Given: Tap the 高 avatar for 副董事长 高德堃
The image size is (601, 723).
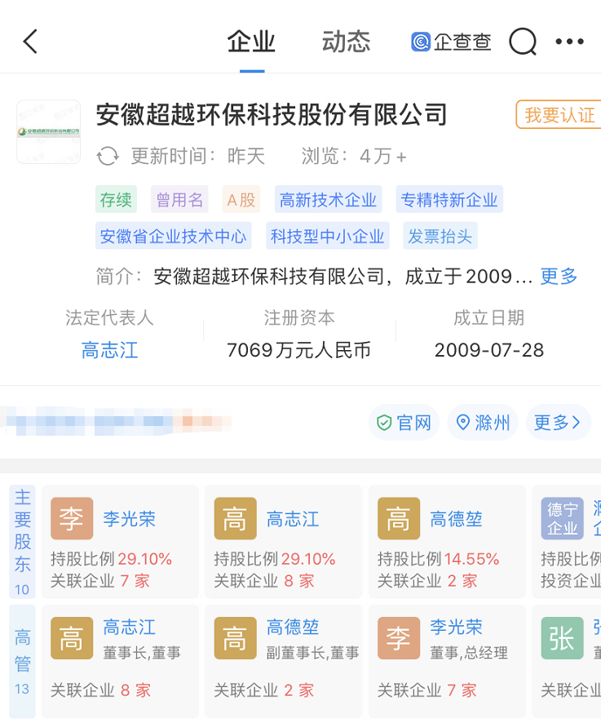Looking at the screenshot, I should [236, 638].
